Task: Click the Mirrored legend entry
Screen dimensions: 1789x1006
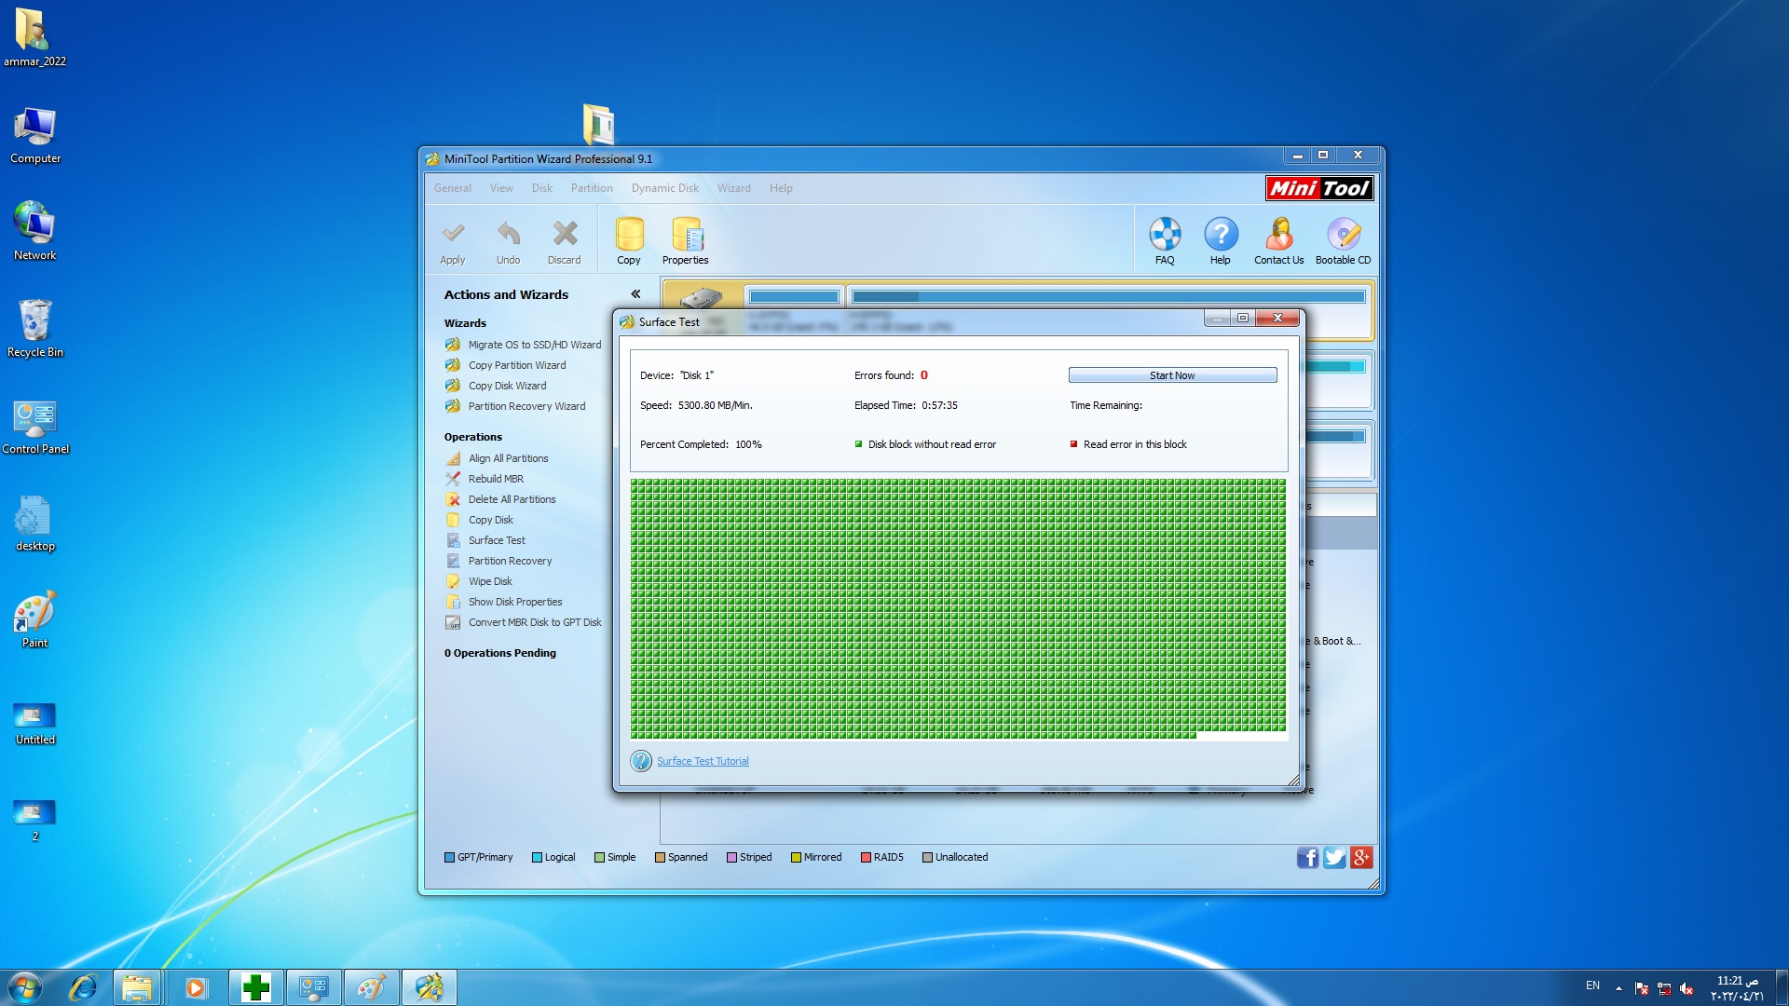Action: (816, 858)
